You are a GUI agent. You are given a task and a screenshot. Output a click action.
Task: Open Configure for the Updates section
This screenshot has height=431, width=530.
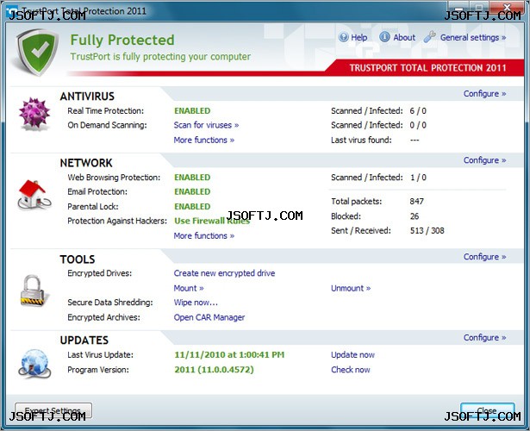click(484, 338)
